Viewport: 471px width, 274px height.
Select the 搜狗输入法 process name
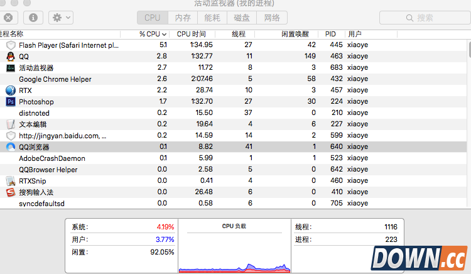click(36, 192)
